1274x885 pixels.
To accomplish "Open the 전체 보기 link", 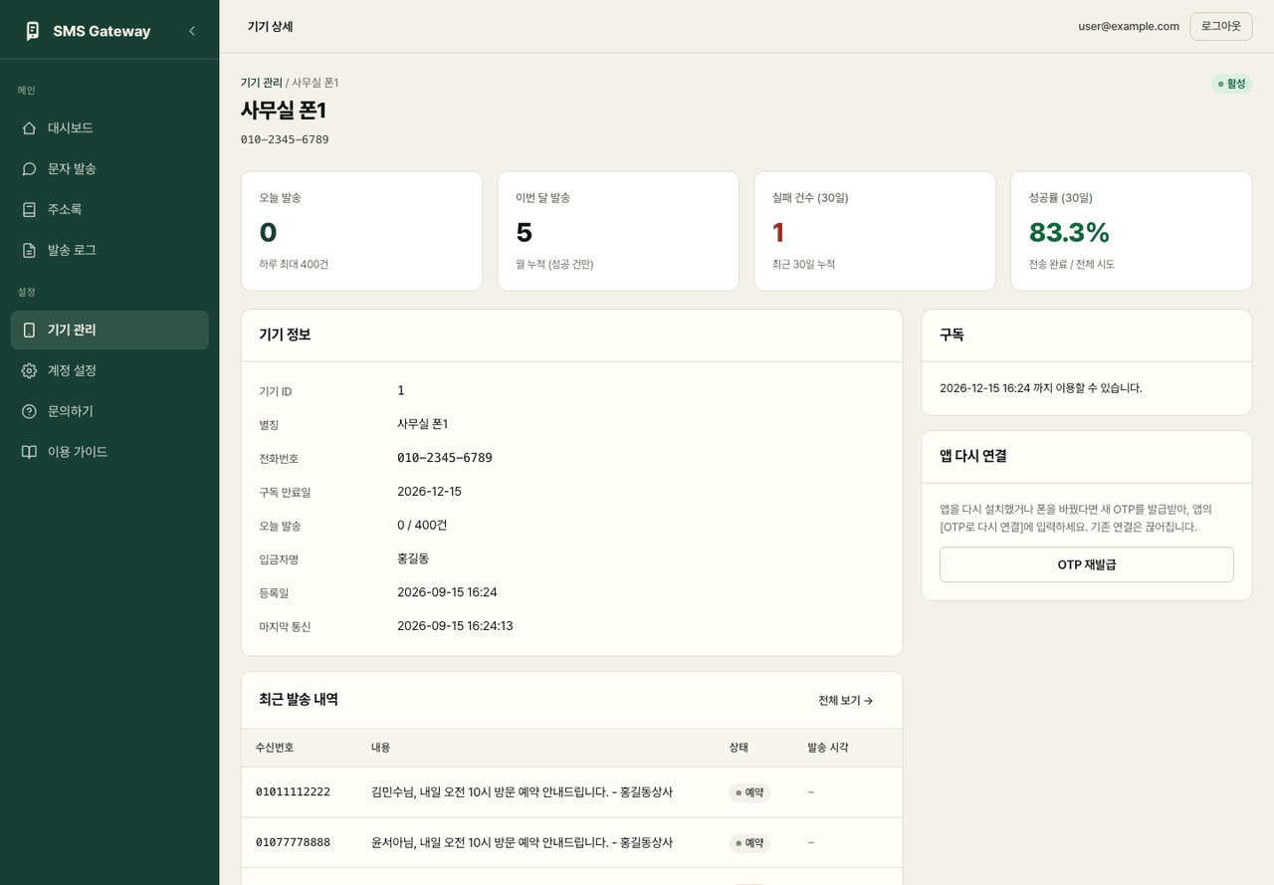I will 846,701.
